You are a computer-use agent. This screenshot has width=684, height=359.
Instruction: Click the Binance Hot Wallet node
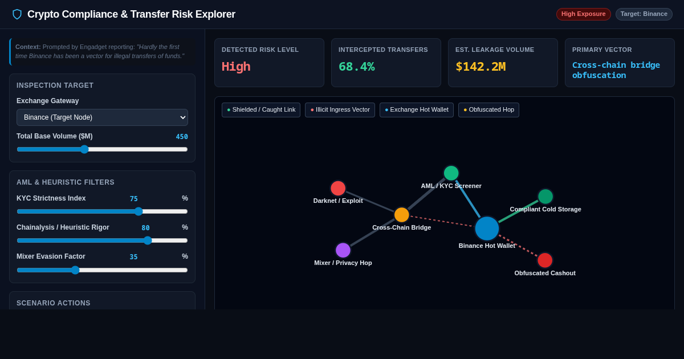tap(487, 229)
